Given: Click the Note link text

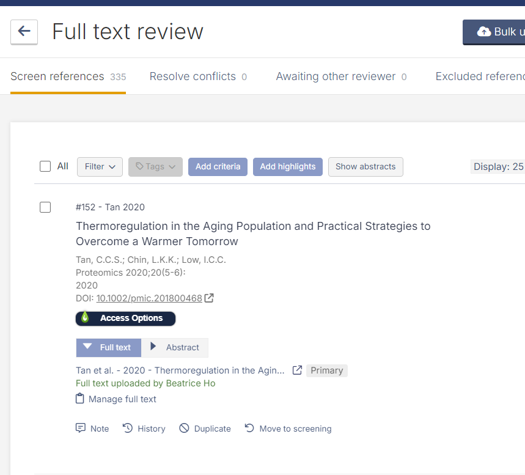Looking at the screenshot, I should pos(100,429).
